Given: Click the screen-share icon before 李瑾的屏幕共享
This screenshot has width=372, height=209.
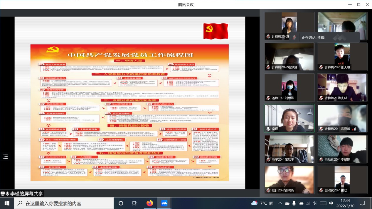Looking at the screenshot, I should click(x=3, y=194).
